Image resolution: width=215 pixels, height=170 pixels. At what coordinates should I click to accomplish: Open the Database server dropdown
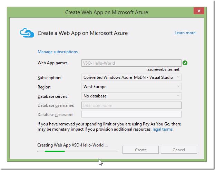(x=131, y=96)
